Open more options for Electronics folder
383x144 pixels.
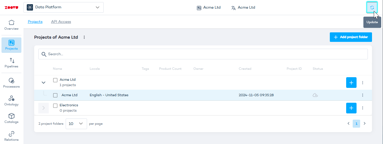point(363,108)
